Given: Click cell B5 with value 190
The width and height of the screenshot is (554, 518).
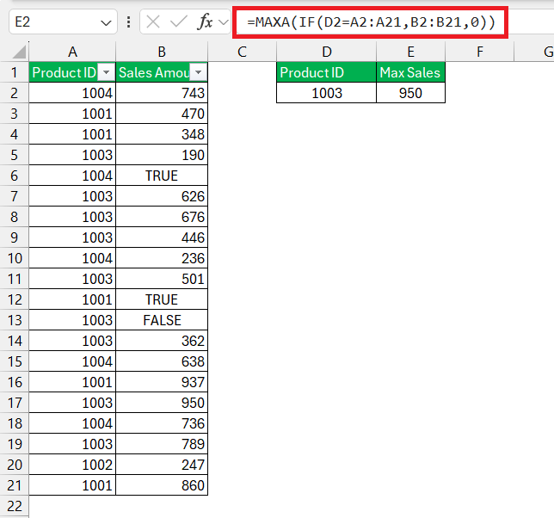Looking at the screenshot, I should click(x=162, y=155).
